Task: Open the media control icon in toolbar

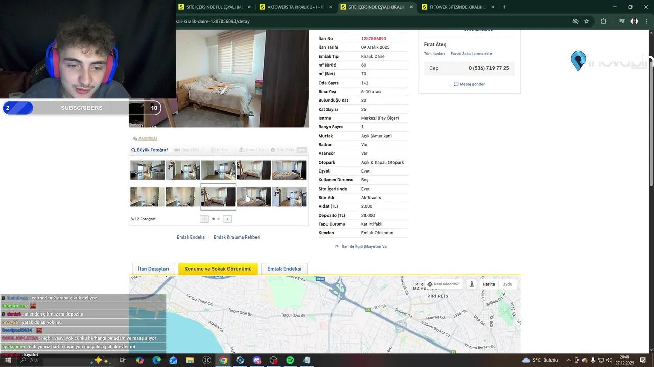Action: tap(622, 21)
